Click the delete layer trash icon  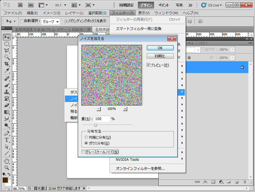[245, 182]
